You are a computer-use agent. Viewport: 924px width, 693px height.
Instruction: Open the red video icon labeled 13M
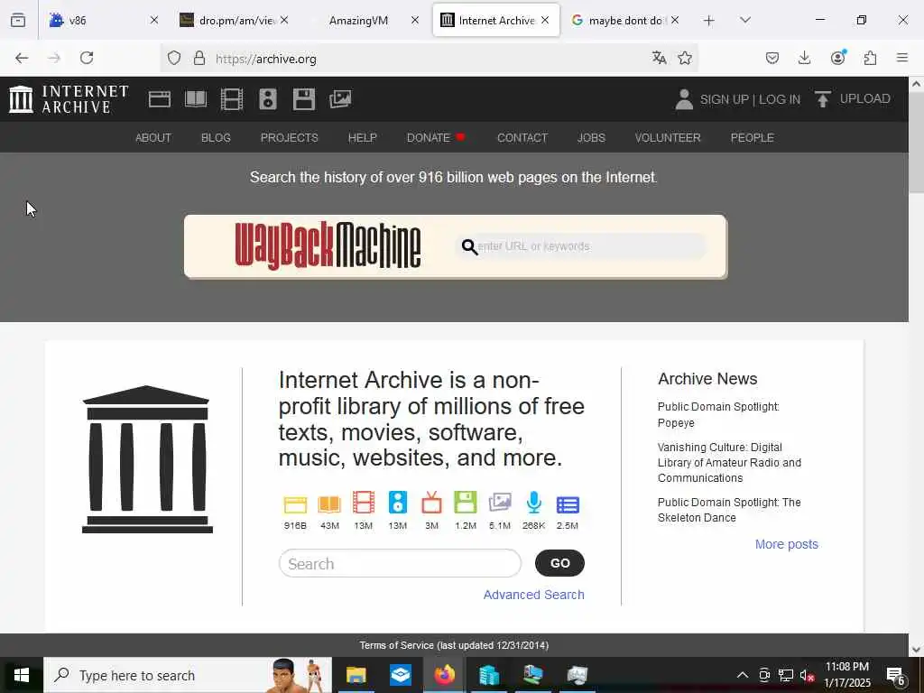[x=364, y=503]
